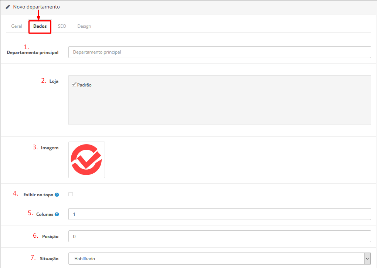This screenshot has width=377, height=268.
Task: Click the pencil icon beside Novo departamento
Action: click(x=8, y=7)
